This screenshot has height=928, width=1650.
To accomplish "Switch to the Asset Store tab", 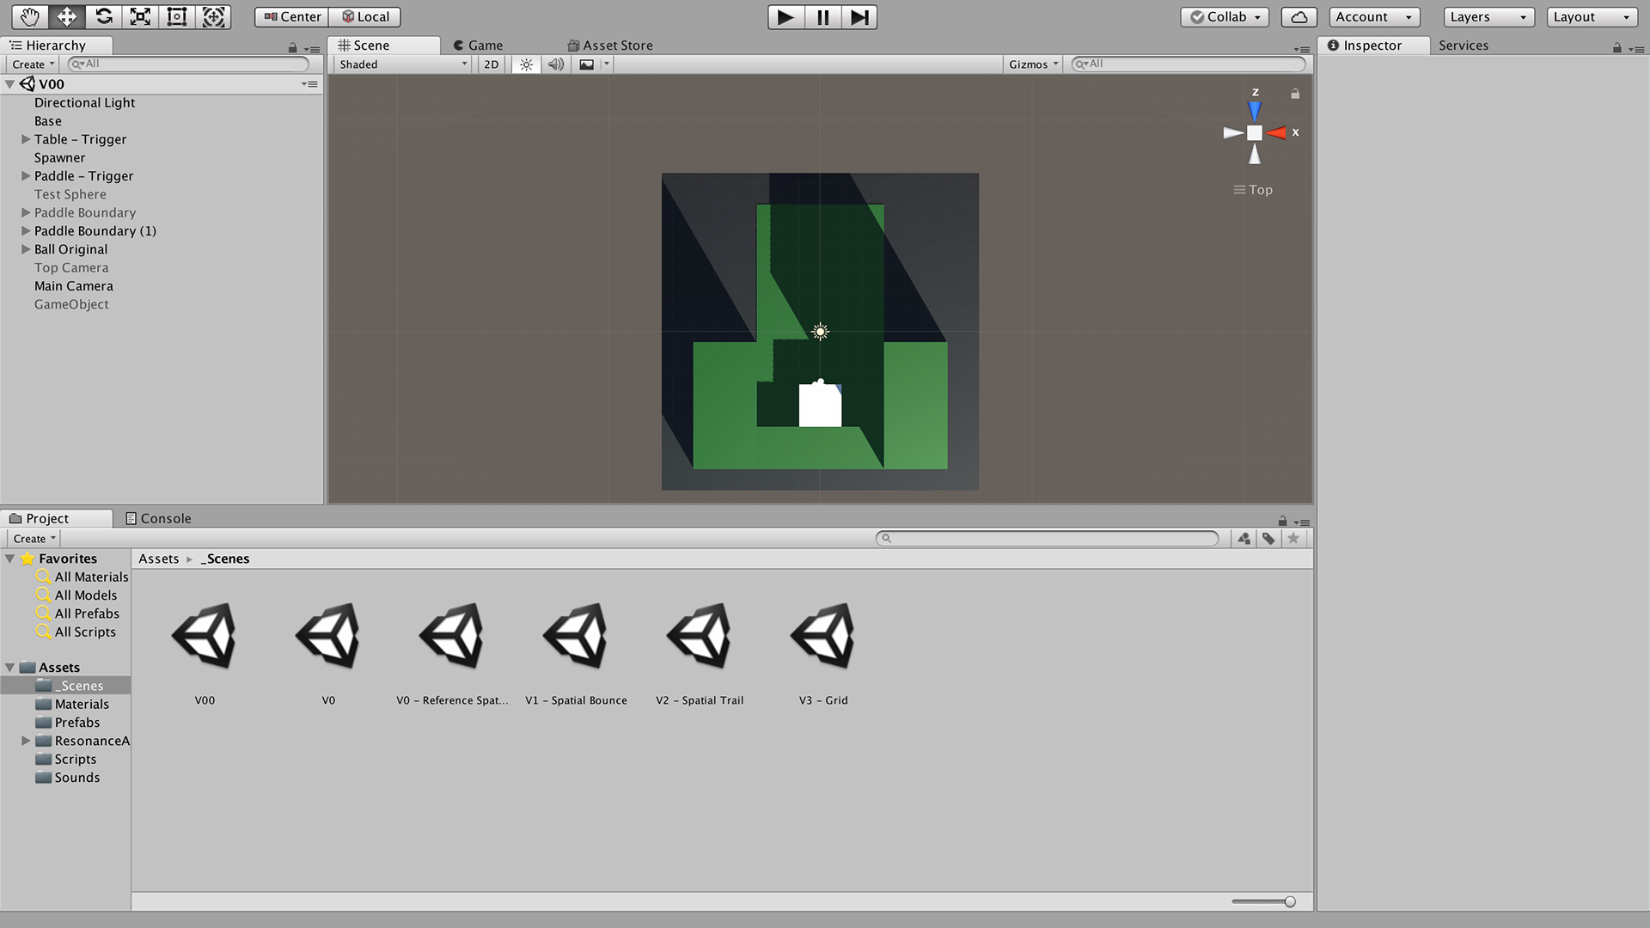I will click(610, 46).
